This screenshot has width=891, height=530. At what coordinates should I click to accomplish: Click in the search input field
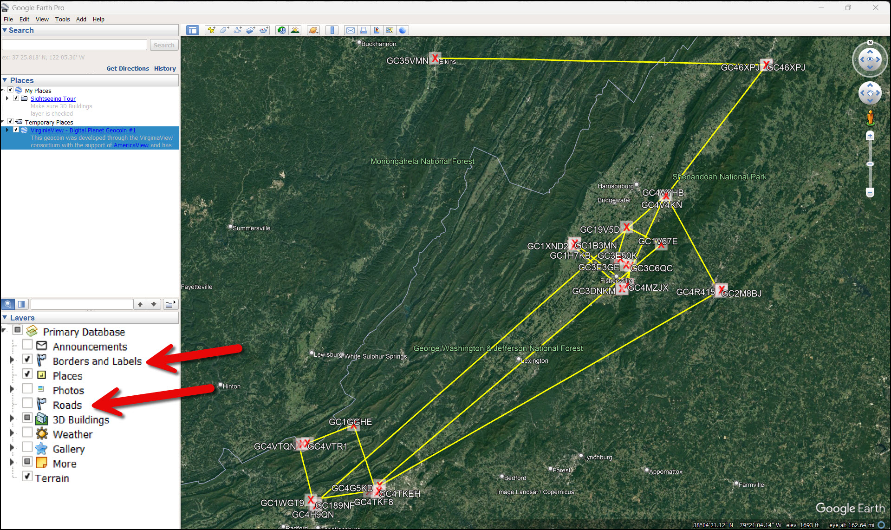[x=74, y=45]
